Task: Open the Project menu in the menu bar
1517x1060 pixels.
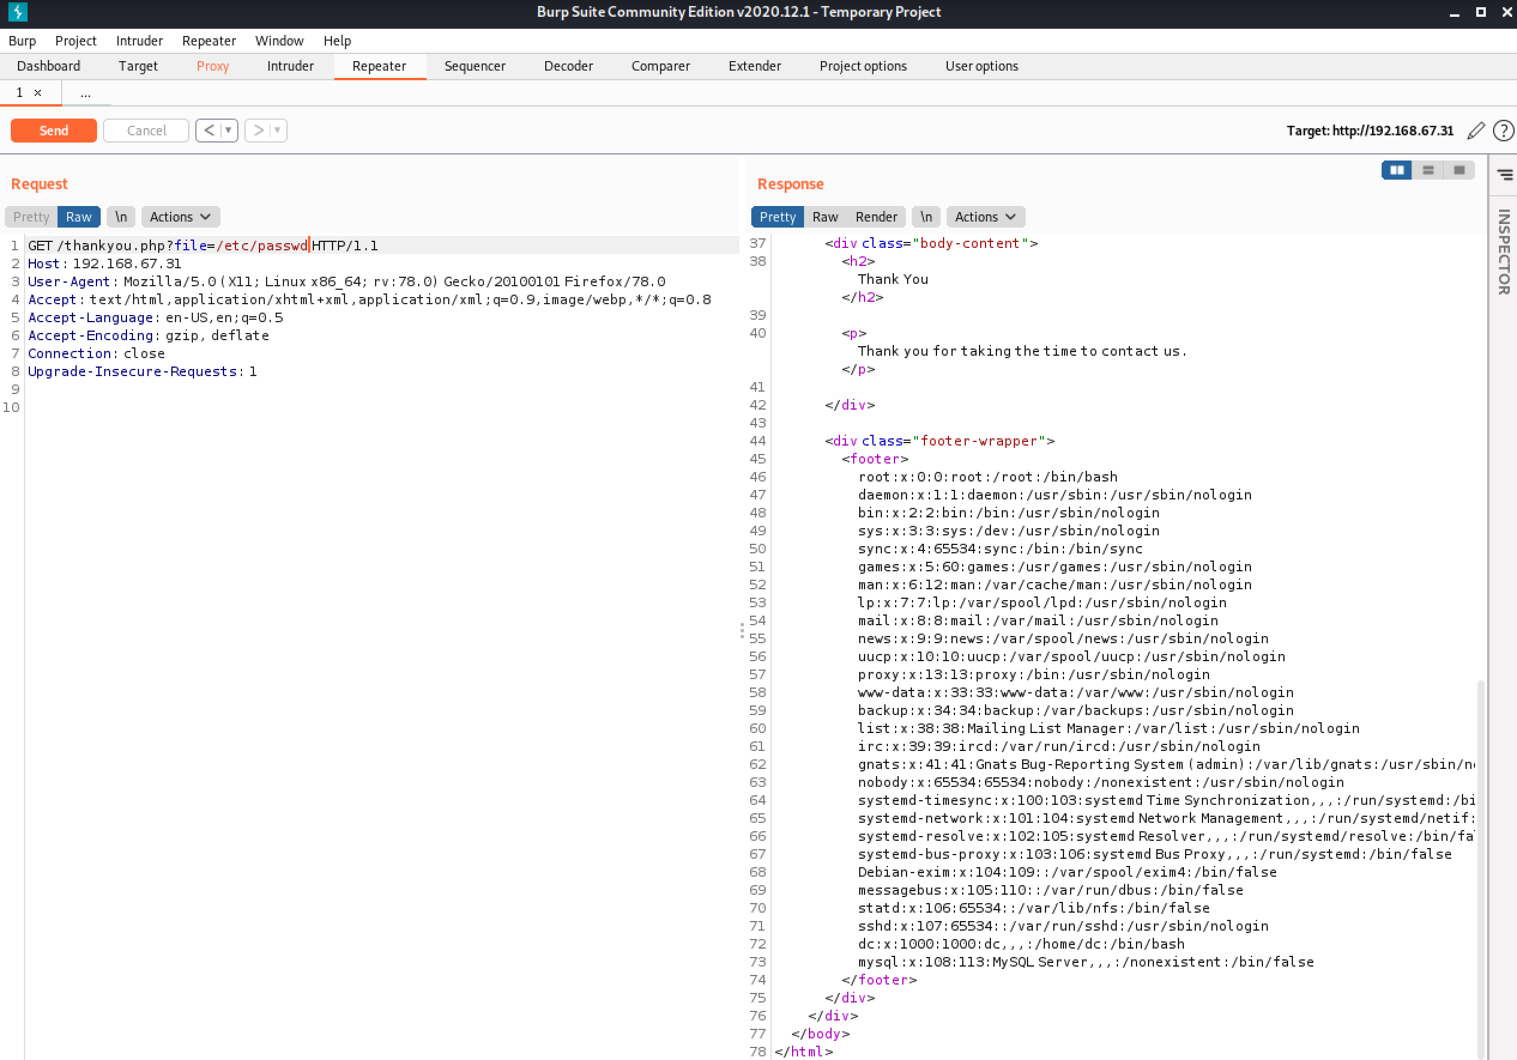Action: pyautogui.click(x=75, y=41)
